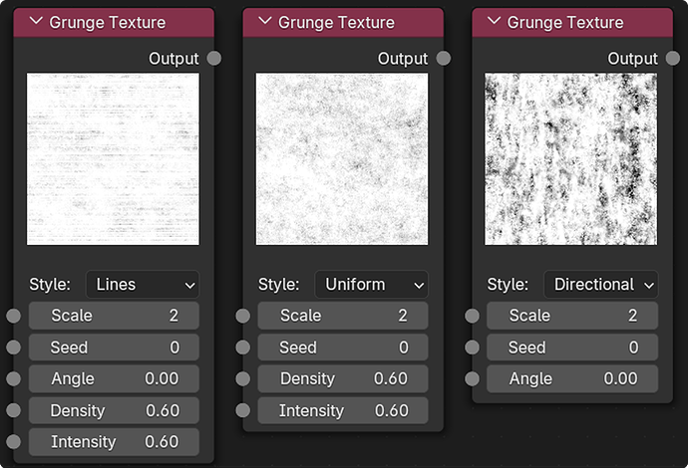Select Scale field in the Directional node
Viewport: 688px width, 468px height.
pos(572,316)
